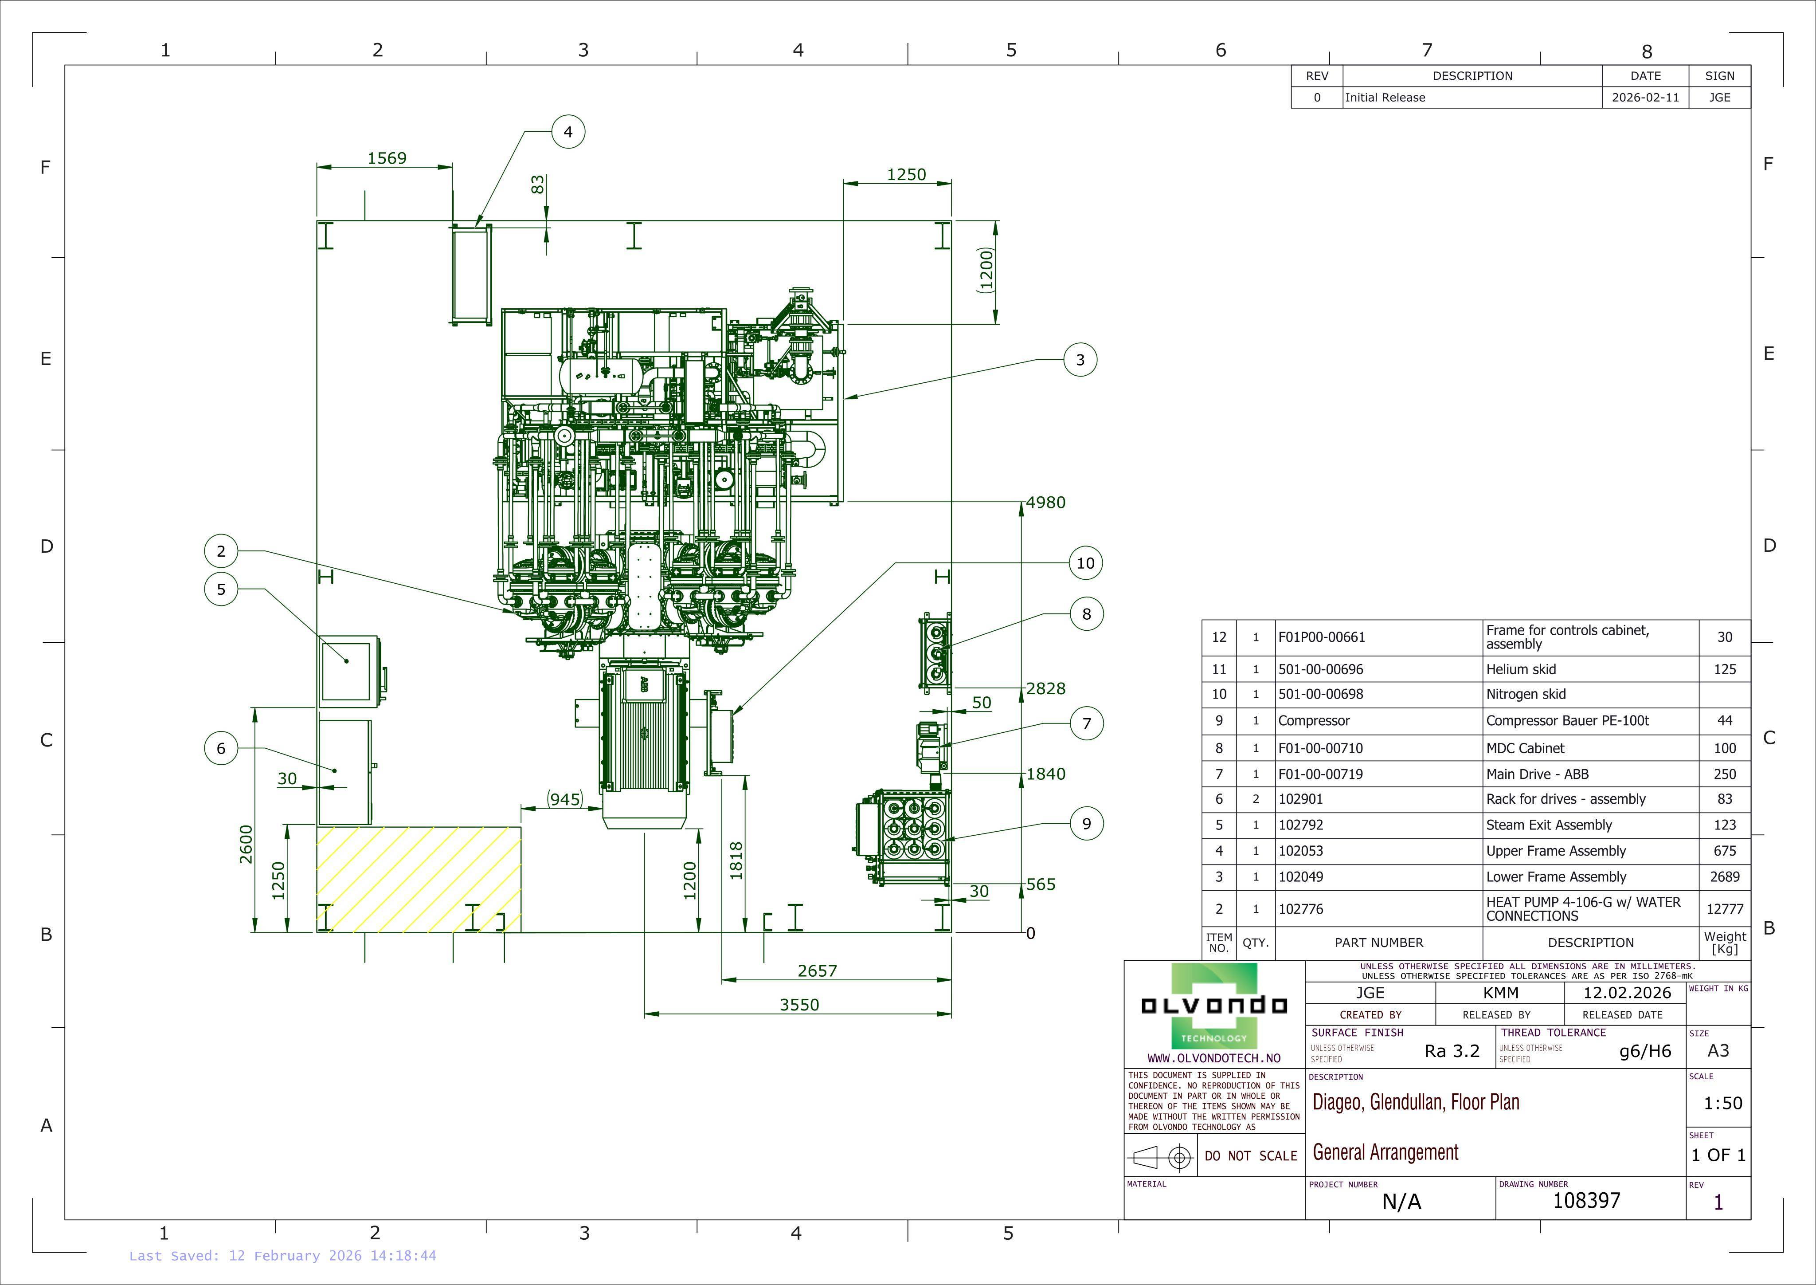
Task: Click balloon callout number 7
Action: [1086, 723]
